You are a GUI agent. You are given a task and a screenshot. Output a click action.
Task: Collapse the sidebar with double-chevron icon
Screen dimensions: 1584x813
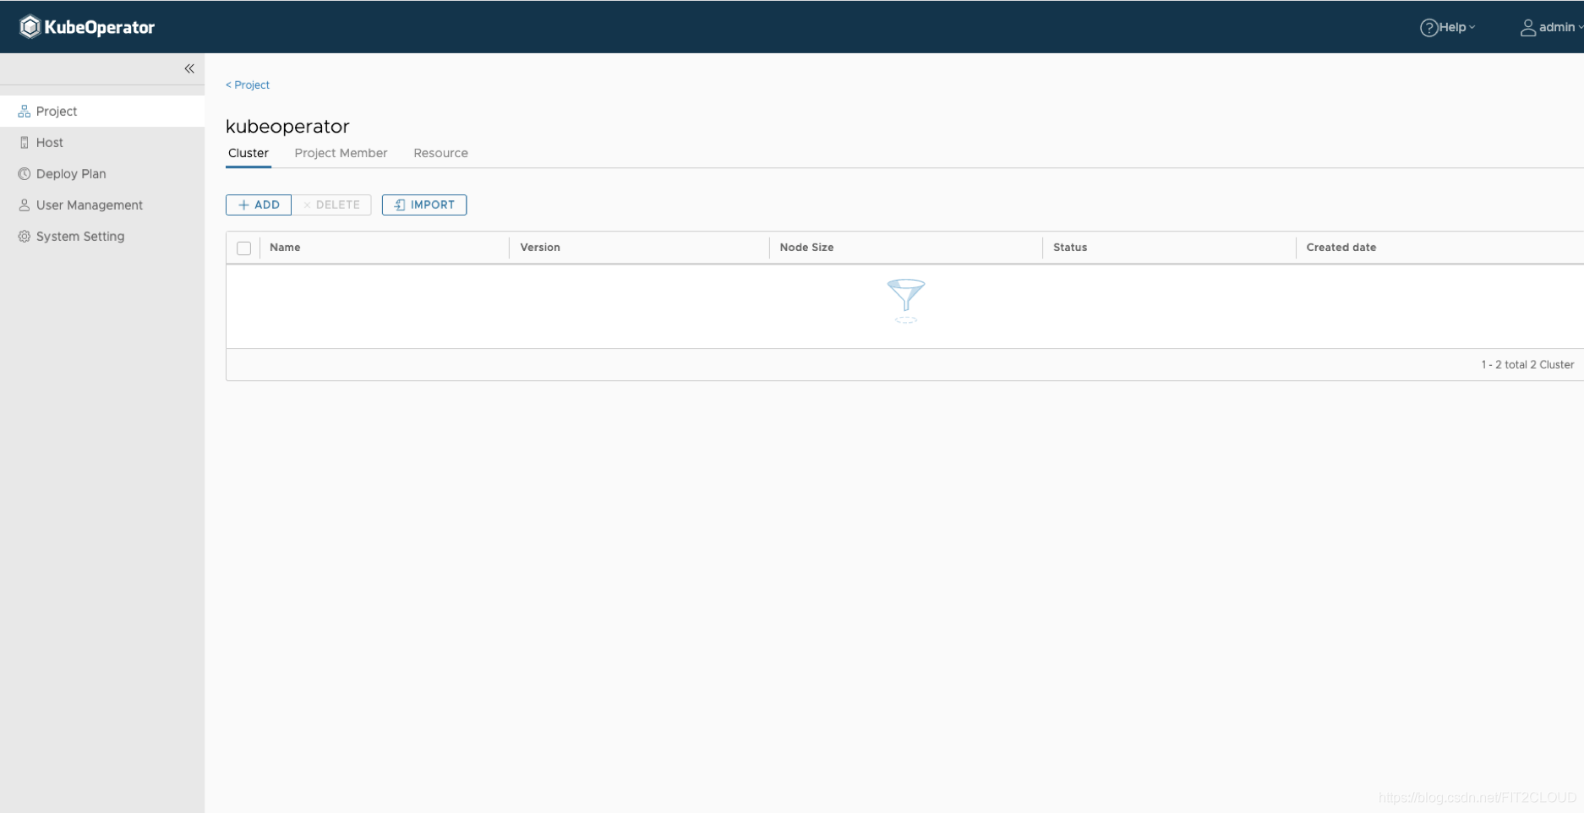189,68
